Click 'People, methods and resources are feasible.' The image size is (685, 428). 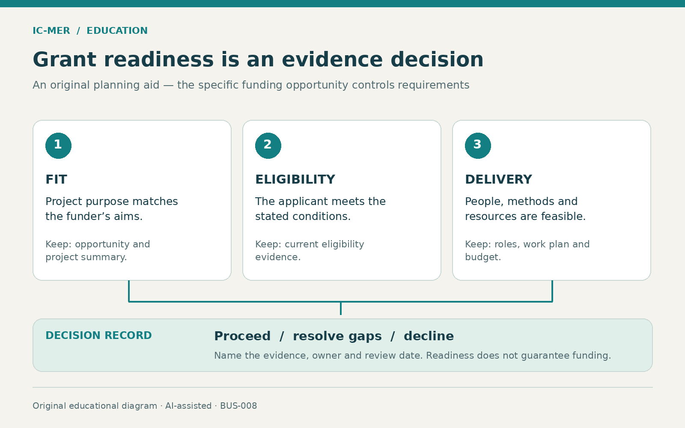pyautogui.click(x=525, y=209)
